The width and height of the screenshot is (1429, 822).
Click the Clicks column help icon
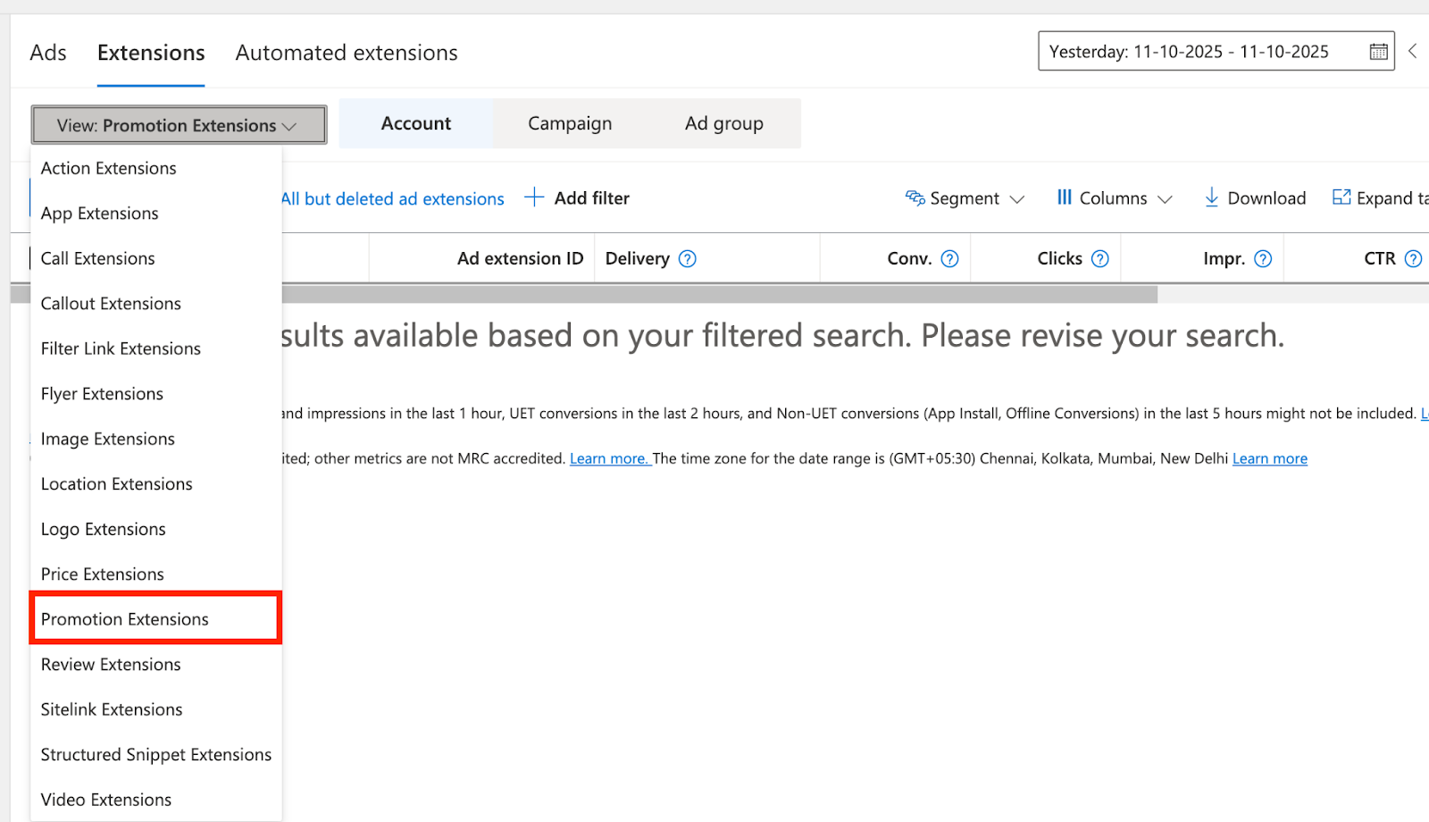click(x=1100, y=259)
